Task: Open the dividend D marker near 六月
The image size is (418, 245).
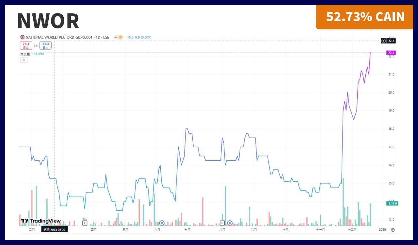Action: point(162,223)
